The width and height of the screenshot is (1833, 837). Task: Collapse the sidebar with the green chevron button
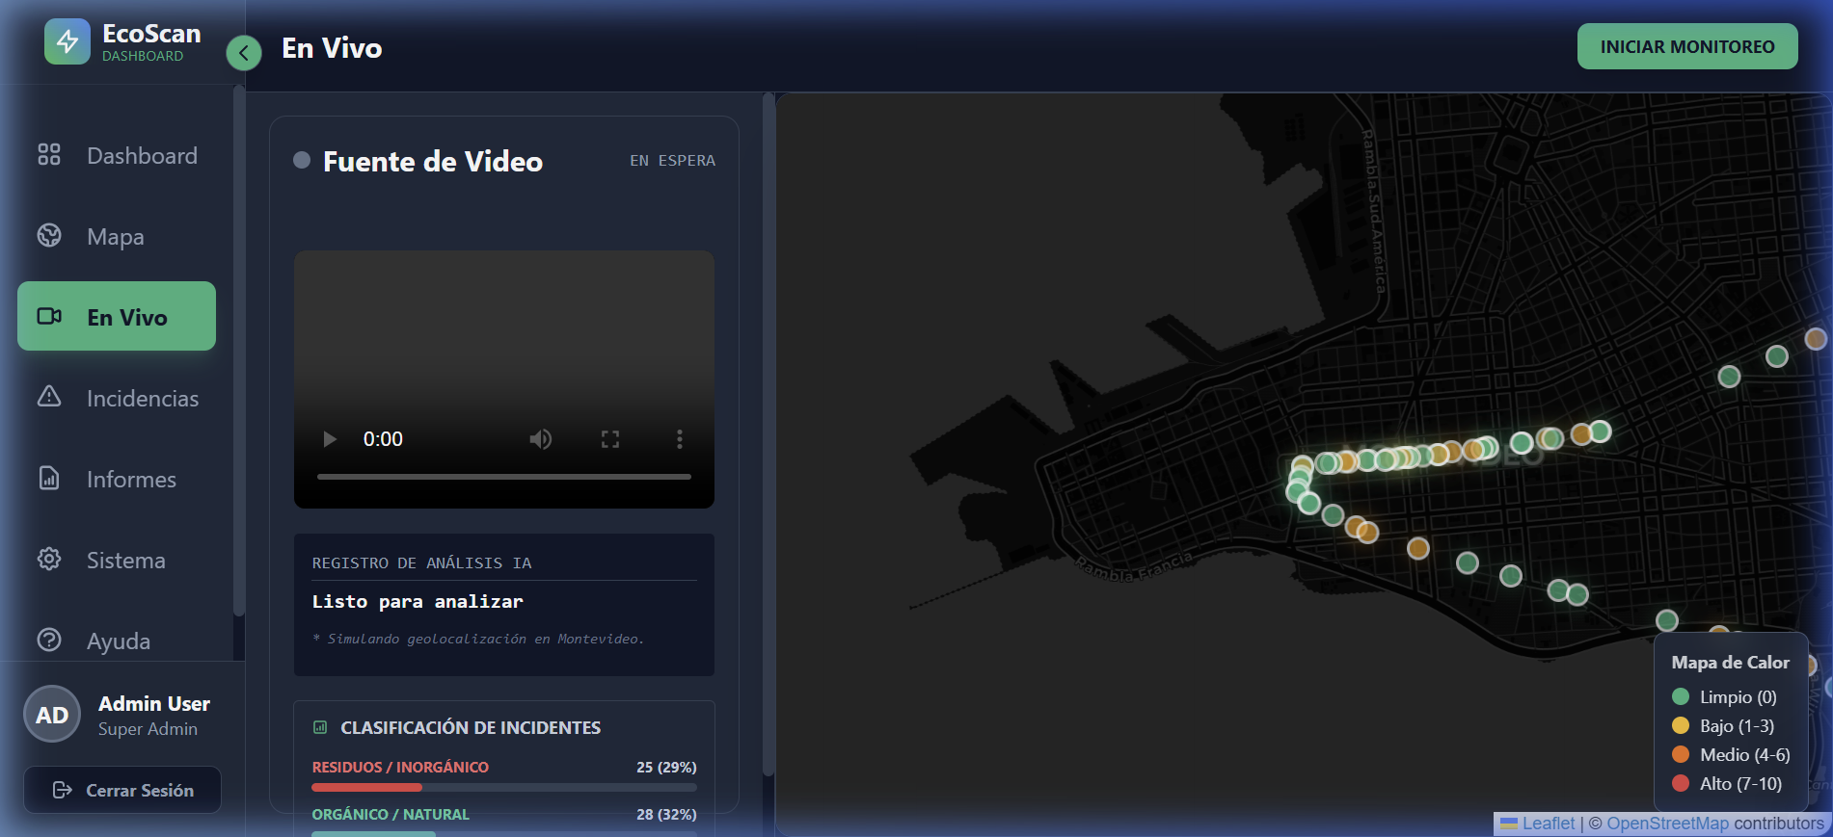(x=244, y=53)
